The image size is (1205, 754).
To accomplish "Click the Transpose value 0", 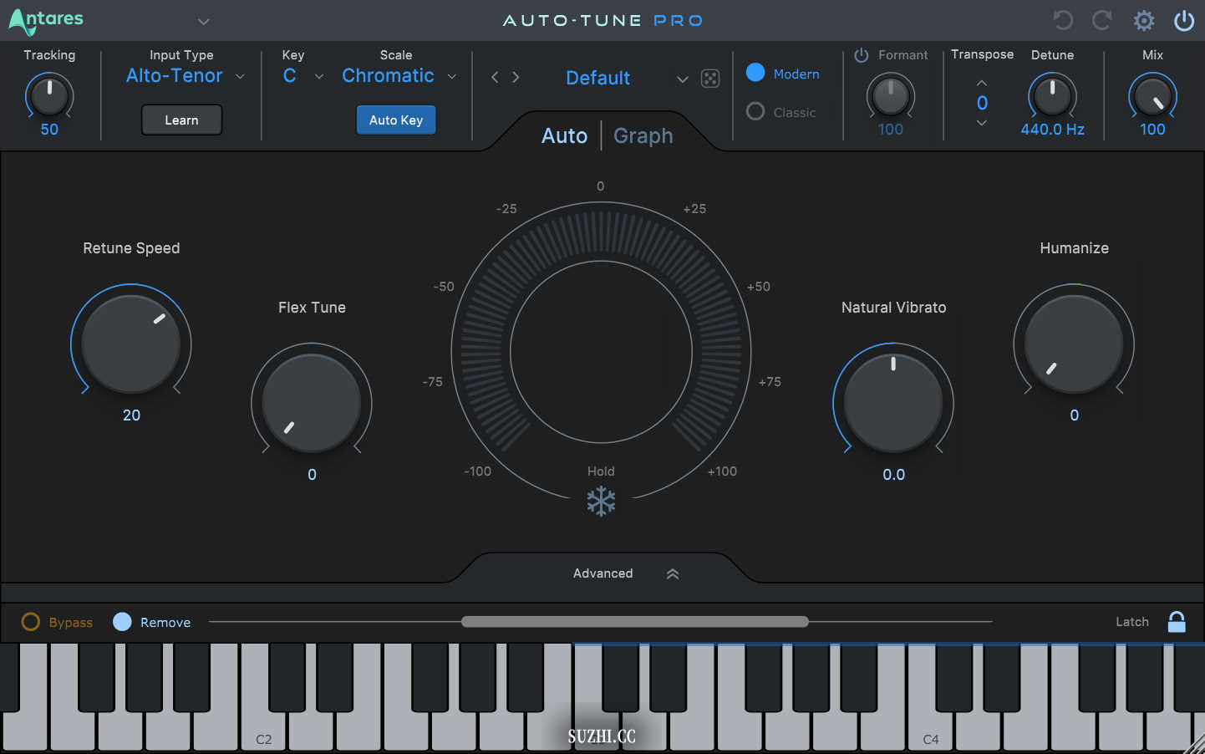I will pyautogui.click(x=982, y=103).
